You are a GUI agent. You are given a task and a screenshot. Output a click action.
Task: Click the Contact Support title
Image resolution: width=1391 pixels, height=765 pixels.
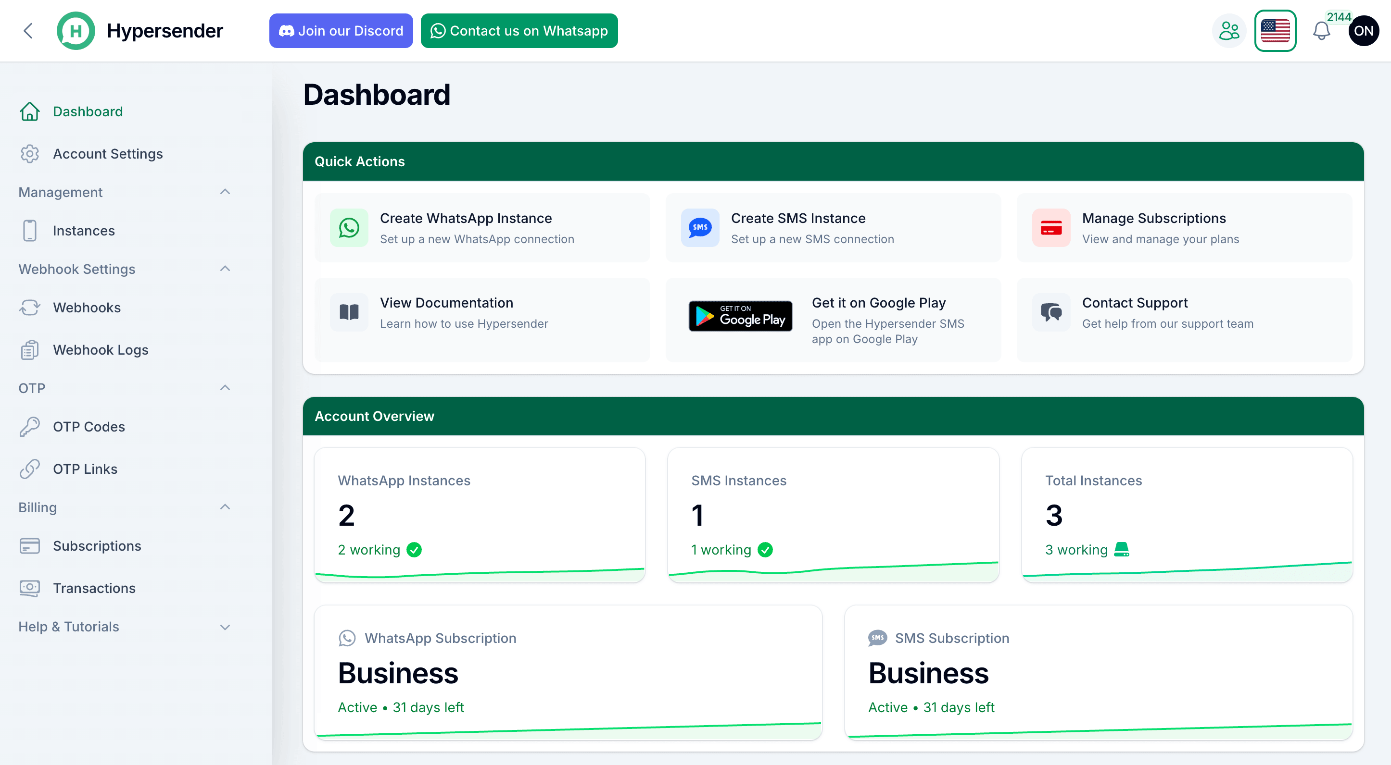[x=1135, y=303]
